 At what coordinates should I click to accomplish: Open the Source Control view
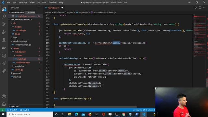[4, 24]
